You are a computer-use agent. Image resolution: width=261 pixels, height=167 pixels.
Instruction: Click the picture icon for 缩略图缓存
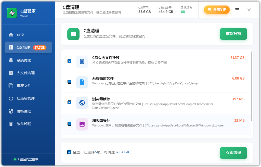pos(82,124)
